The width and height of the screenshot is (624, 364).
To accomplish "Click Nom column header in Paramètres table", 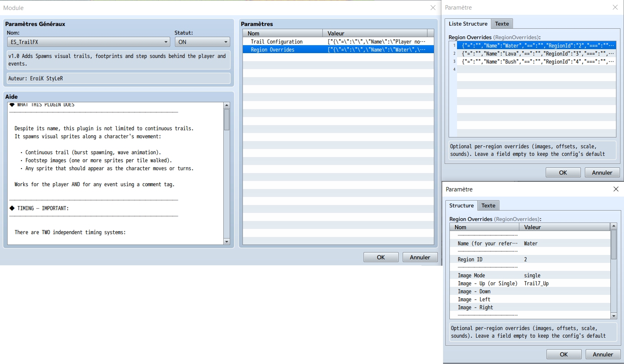I will pos(283,34).
